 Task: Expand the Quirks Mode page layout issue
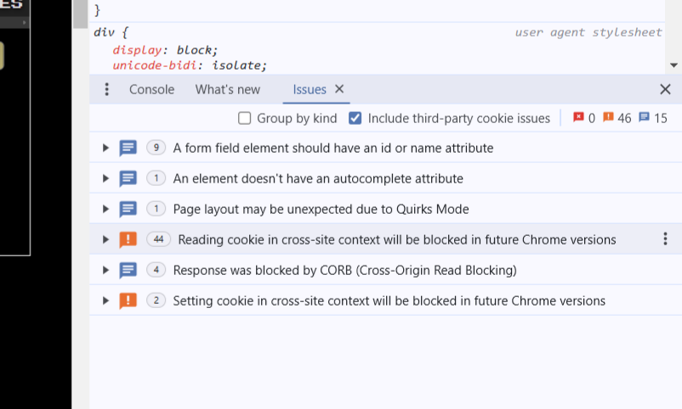click(x=105, y=209)
